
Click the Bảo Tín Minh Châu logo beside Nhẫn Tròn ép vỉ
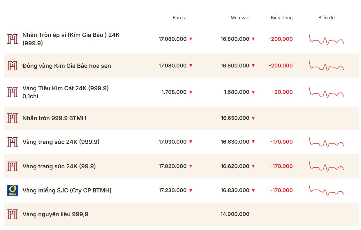[12, 39]
